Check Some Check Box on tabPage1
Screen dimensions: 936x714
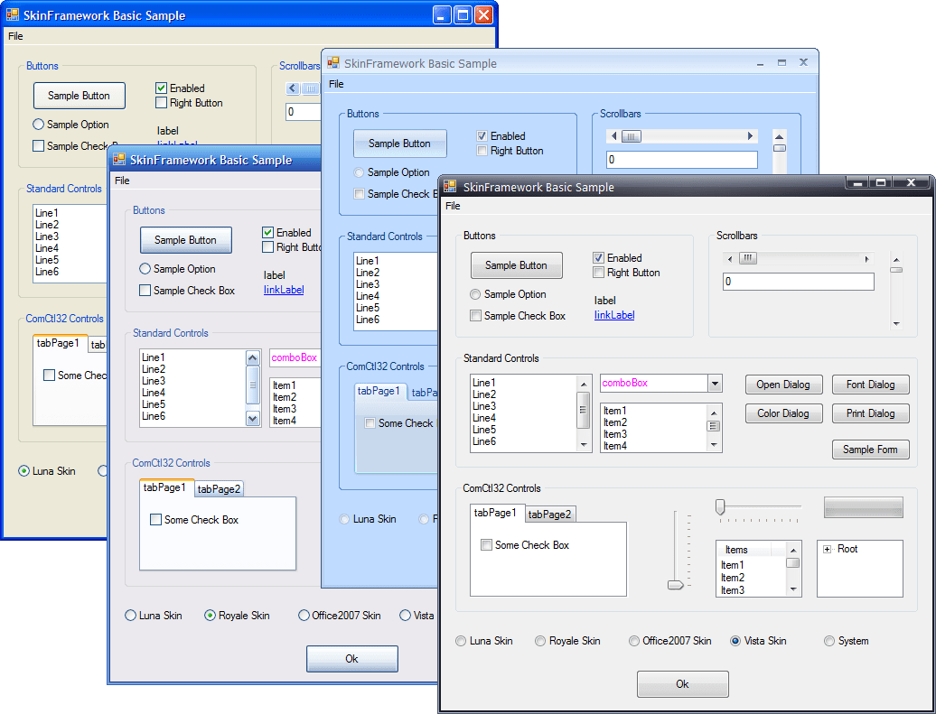(x=486, y=544)
